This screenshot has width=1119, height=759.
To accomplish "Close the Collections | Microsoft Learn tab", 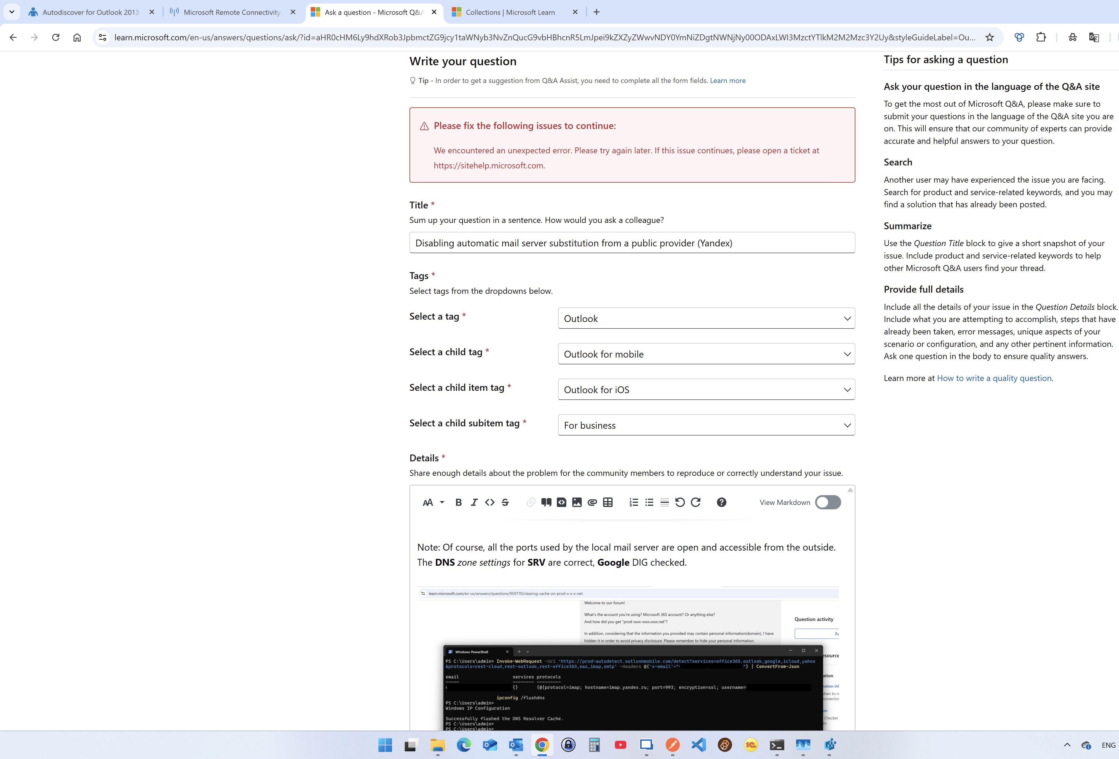I will [575, 12].
